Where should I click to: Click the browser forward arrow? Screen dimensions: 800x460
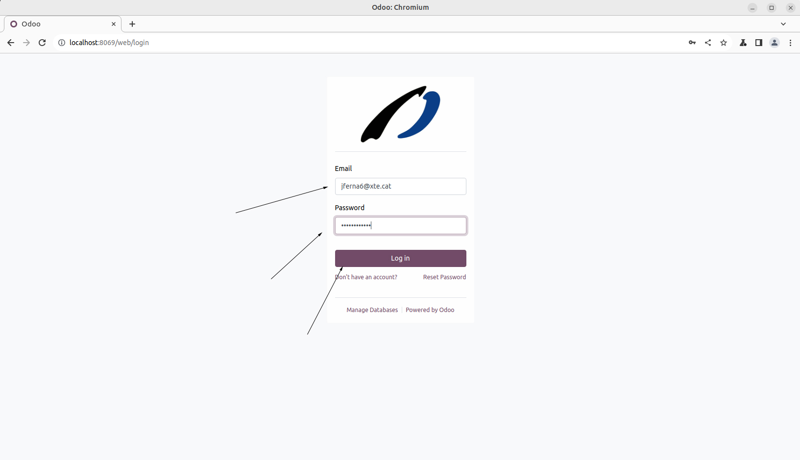coord(26,43)
